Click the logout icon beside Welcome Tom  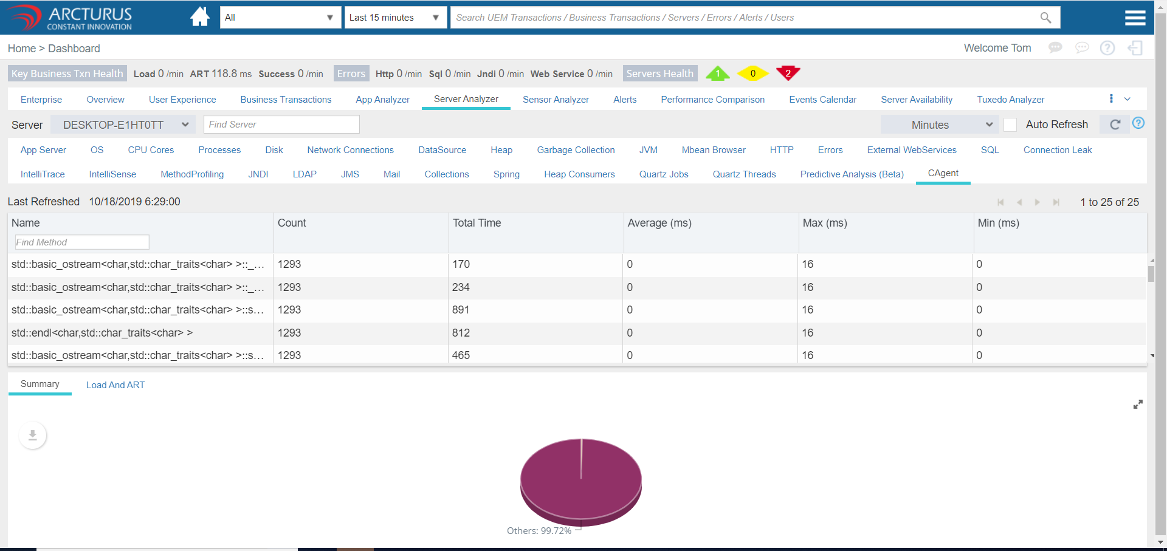coord(1135,48)
